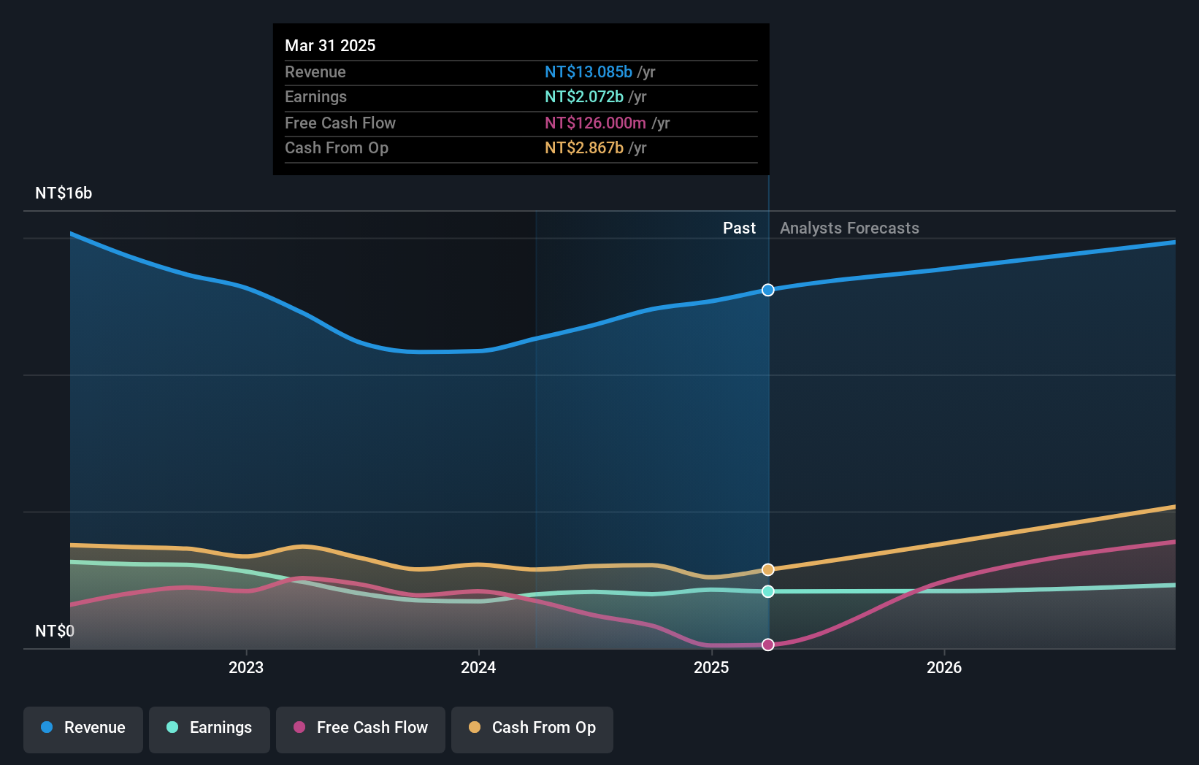Image resolution: width=1199 pixels, height=765 pixels.
Task: Click the NT$13.085b revenue value in tooltip
Action: (589, 72)
